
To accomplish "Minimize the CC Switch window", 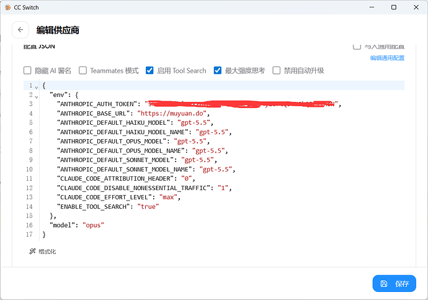I will [372, 7].
